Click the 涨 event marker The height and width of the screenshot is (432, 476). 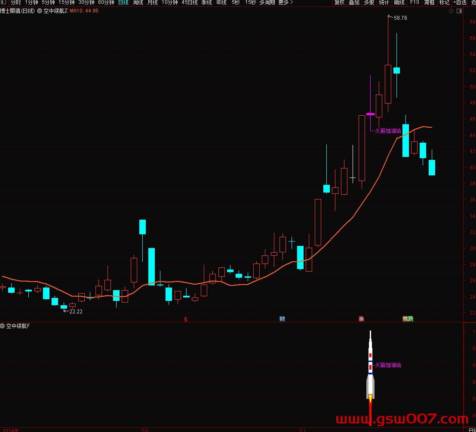(x=361, y=319)
